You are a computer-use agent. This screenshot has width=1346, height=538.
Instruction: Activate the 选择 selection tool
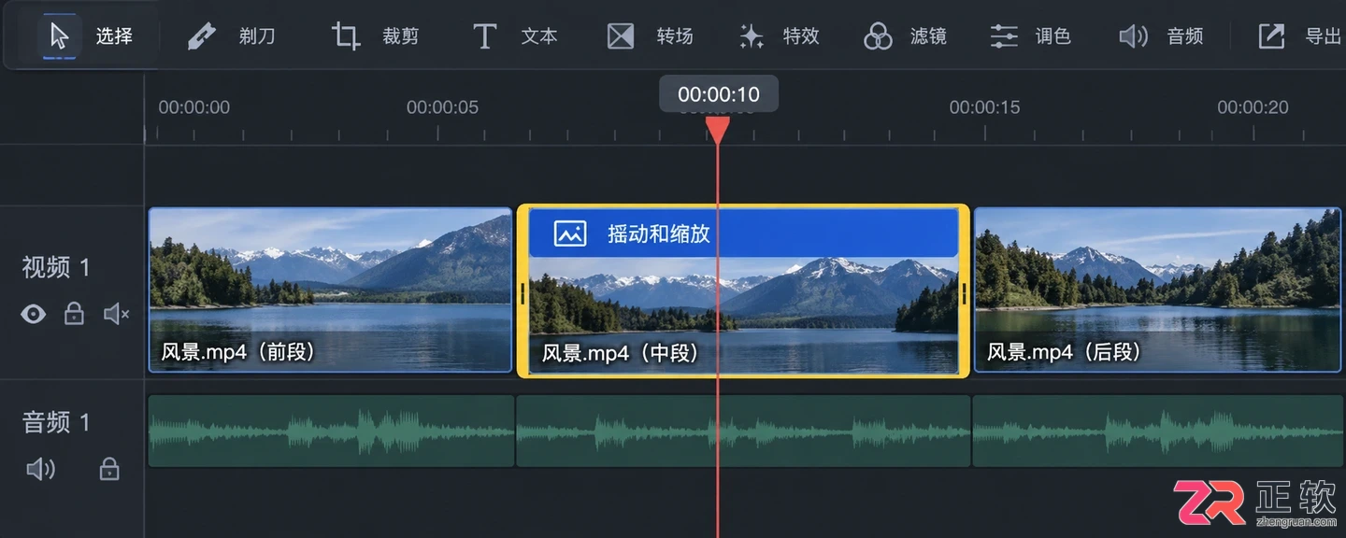coord(88,36)
